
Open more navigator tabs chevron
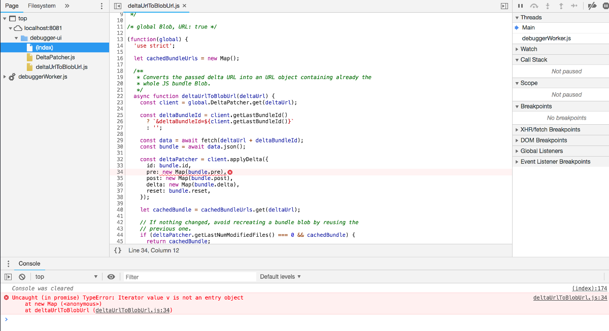click(x=67, y=6)
